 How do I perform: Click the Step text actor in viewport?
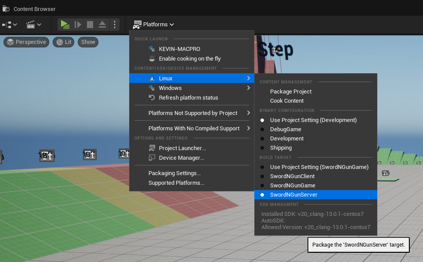(x=275, y=50)
